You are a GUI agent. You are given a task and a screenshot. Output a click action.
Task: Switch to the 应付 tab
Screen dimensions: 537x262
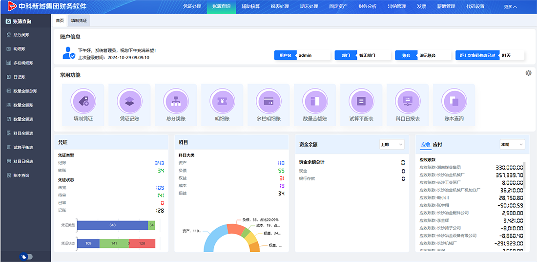(x=437, y=145)
